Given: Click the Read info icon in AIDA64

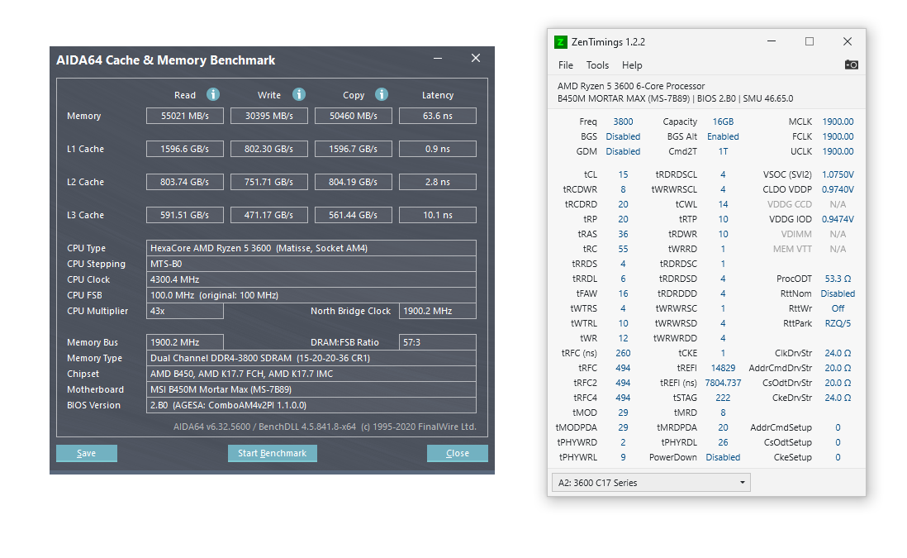Looking at the screenshot, I should 213,94.
